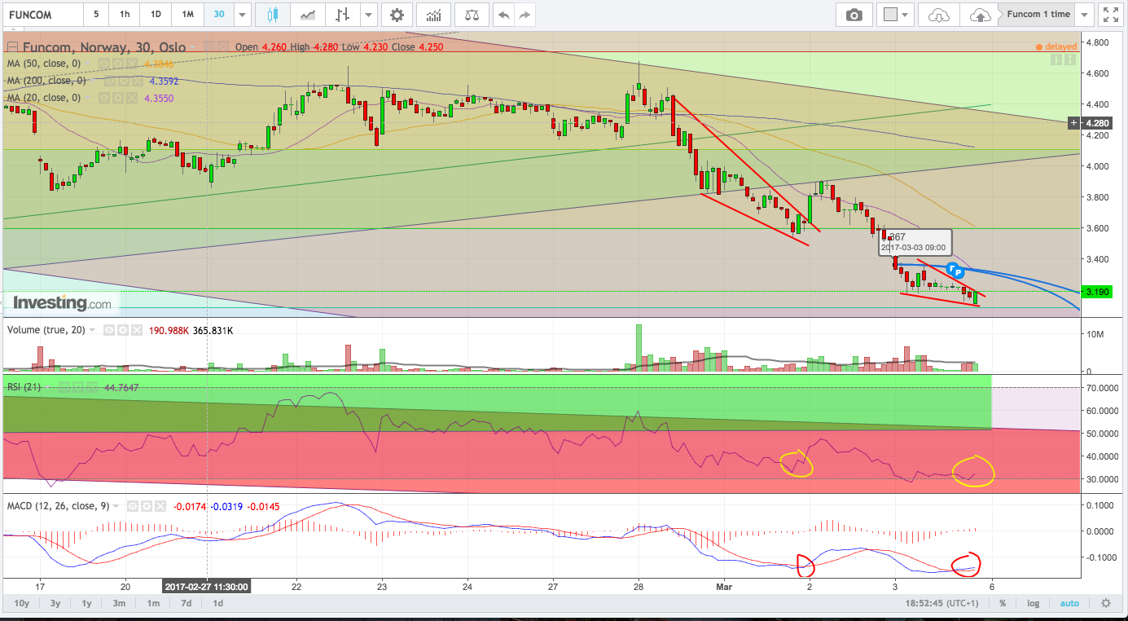Select the candlestick chart style icon
This screenshot has width=1128, height=621.
[x=271, y=15]
